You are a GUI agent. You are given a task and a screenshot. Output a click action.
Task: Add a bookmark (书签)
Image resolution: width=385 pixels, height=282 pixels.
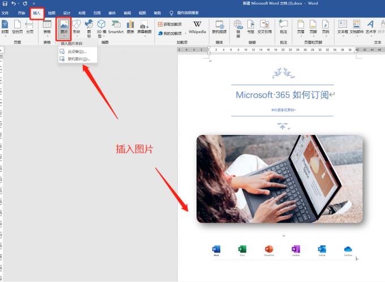(250, 27)
